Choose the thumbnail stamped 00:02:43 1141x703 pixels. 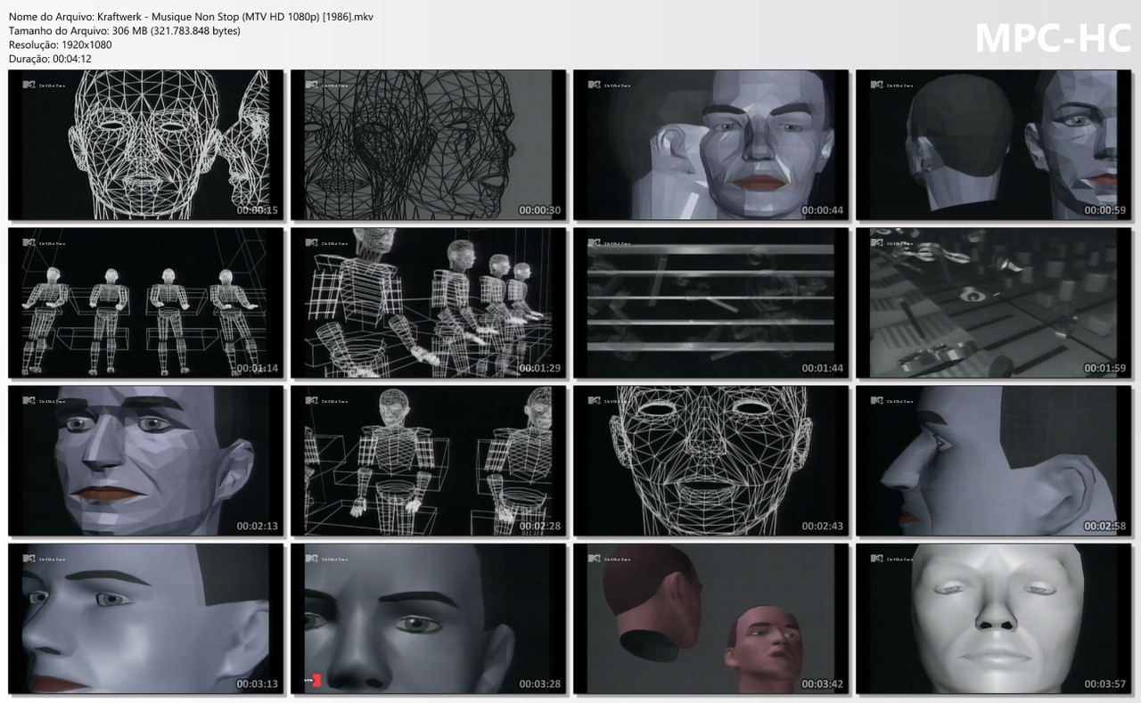coord(710,461)
